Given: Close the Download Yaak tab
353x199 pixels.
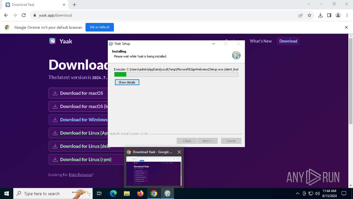Looking at the screenshot, I should point(64,5).
